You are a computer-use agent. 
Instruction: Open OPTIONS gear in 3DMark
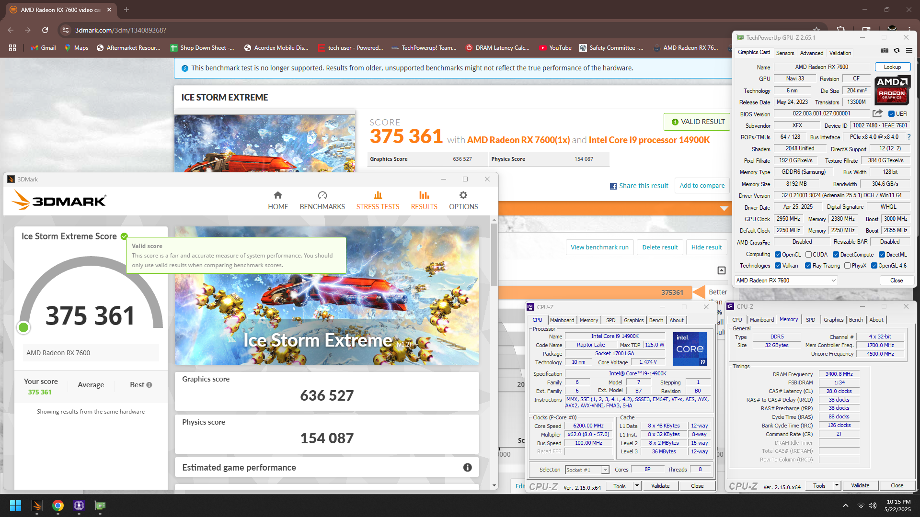pos(463,201)
